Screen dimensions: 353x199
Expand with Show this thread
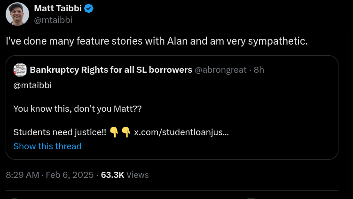tap(47, 146)
